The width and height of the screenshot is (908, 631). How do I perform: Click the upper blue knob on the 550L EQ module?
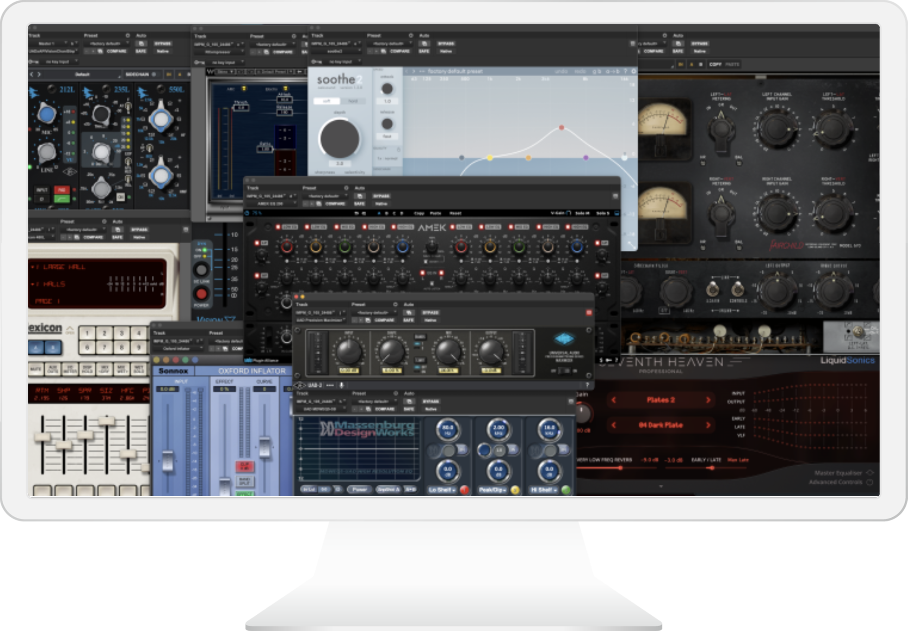click(161, 119)
